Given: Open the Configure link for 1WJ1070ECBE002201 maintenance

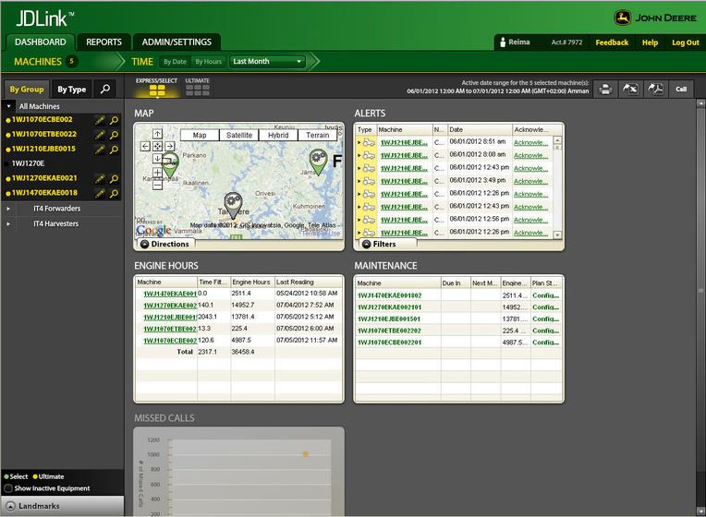Looking at the screenshot, I should point(545,343).
